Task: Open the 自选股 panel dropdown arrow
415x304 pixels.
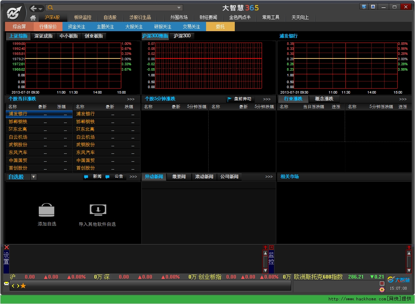Action: 34,177
